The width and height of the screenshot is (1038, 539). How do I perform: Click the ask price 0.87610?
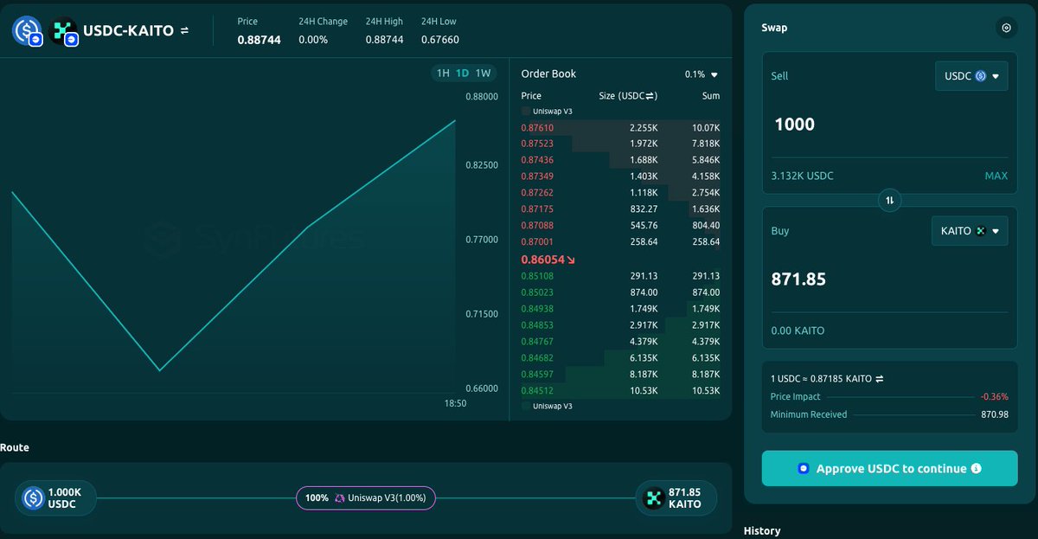click(x=537, y=128)
